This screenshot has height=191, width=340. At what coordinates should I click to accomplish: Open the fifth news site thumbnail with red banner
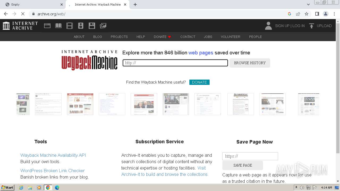click(x=144, y=104)
